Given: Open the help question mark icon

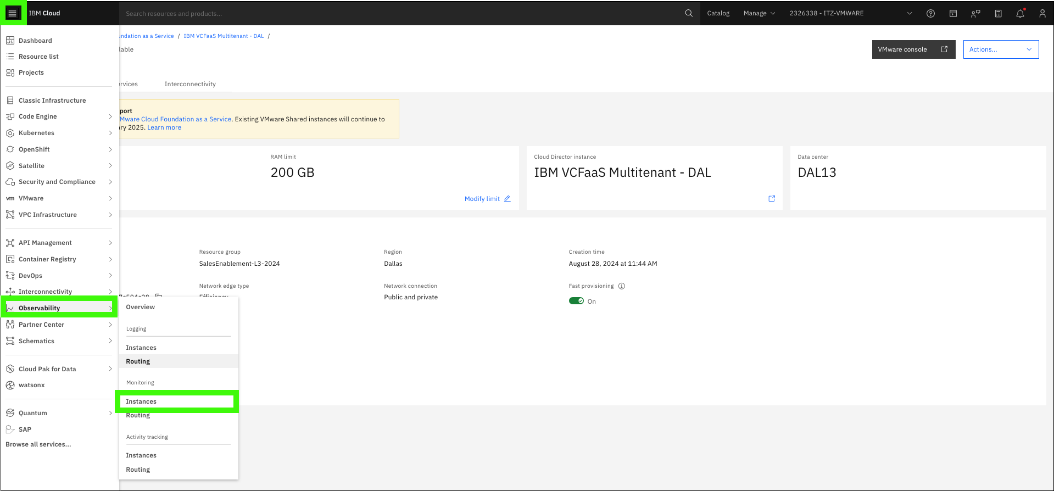Looking at the screenshot, I should click(x=930, y=14).
